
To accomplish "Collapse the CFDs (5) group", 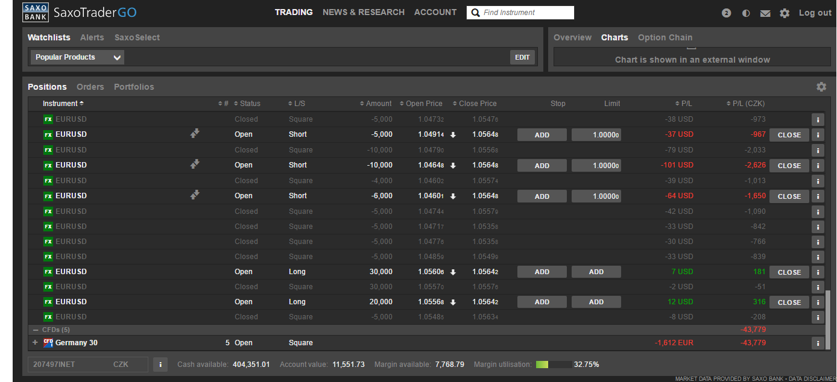I will (36, 330).
